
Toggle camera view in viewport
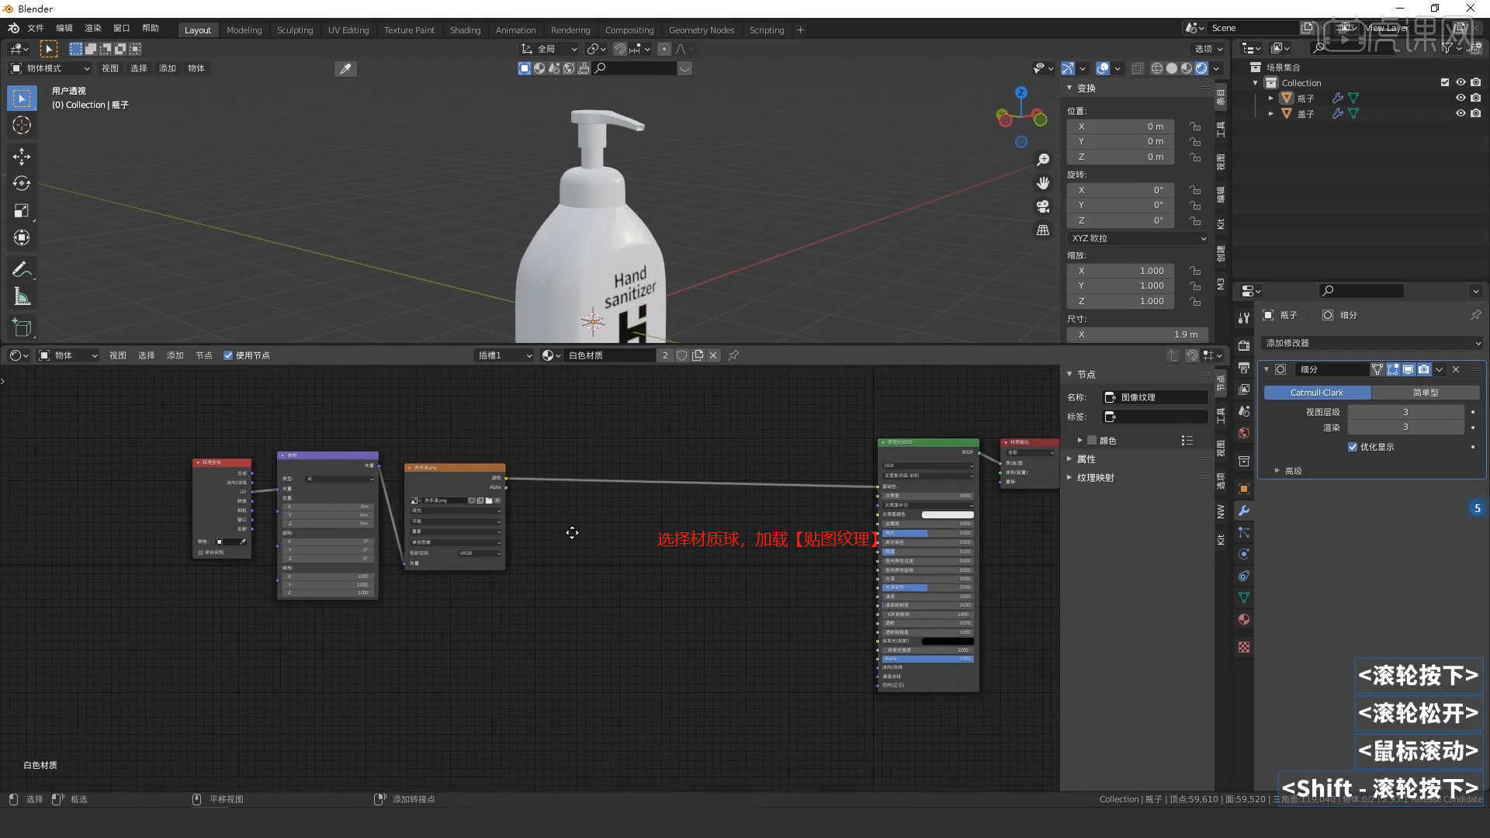[x=1043, y=206]
